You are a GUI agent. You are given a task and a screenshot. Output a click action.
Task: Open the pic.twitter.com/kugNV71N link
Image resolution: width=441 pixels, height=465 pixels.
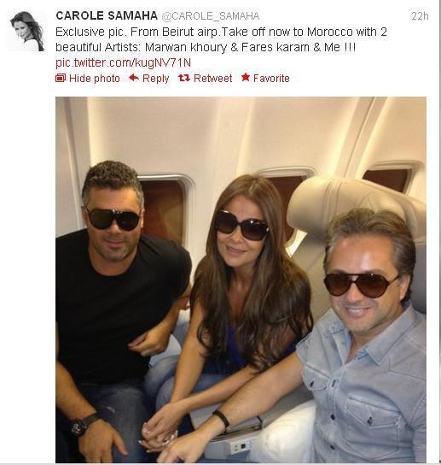pos(123,63)
